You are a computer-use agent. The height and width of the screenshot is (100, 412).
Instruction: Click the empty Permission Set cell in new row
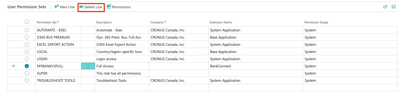point(58,88)
